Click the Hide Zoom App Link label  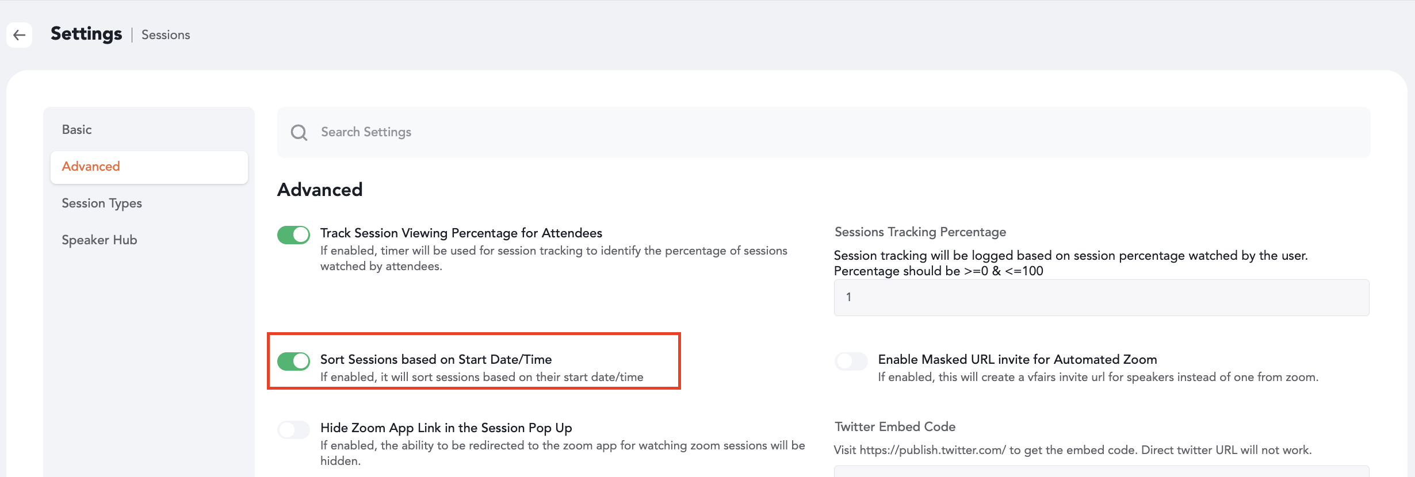click(x=446, y=428)
